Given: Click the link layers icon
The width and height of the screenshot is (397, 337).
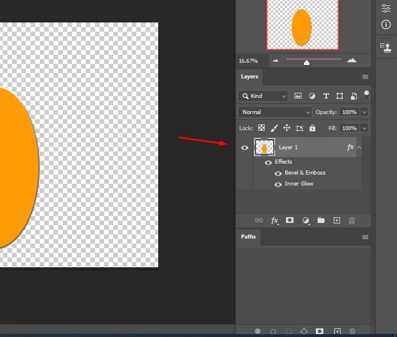Looking at the screenshot, I should [258, 221].
